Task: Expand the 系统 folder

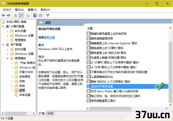Action: pos(12,86)
